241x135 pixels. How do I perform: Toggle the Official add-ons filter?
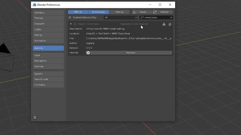pyautogui.click(x=78, y=12)
